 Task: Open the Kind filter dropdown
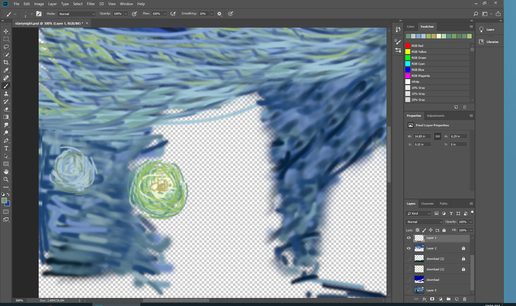pyautogui.click(x=418, y=214)
